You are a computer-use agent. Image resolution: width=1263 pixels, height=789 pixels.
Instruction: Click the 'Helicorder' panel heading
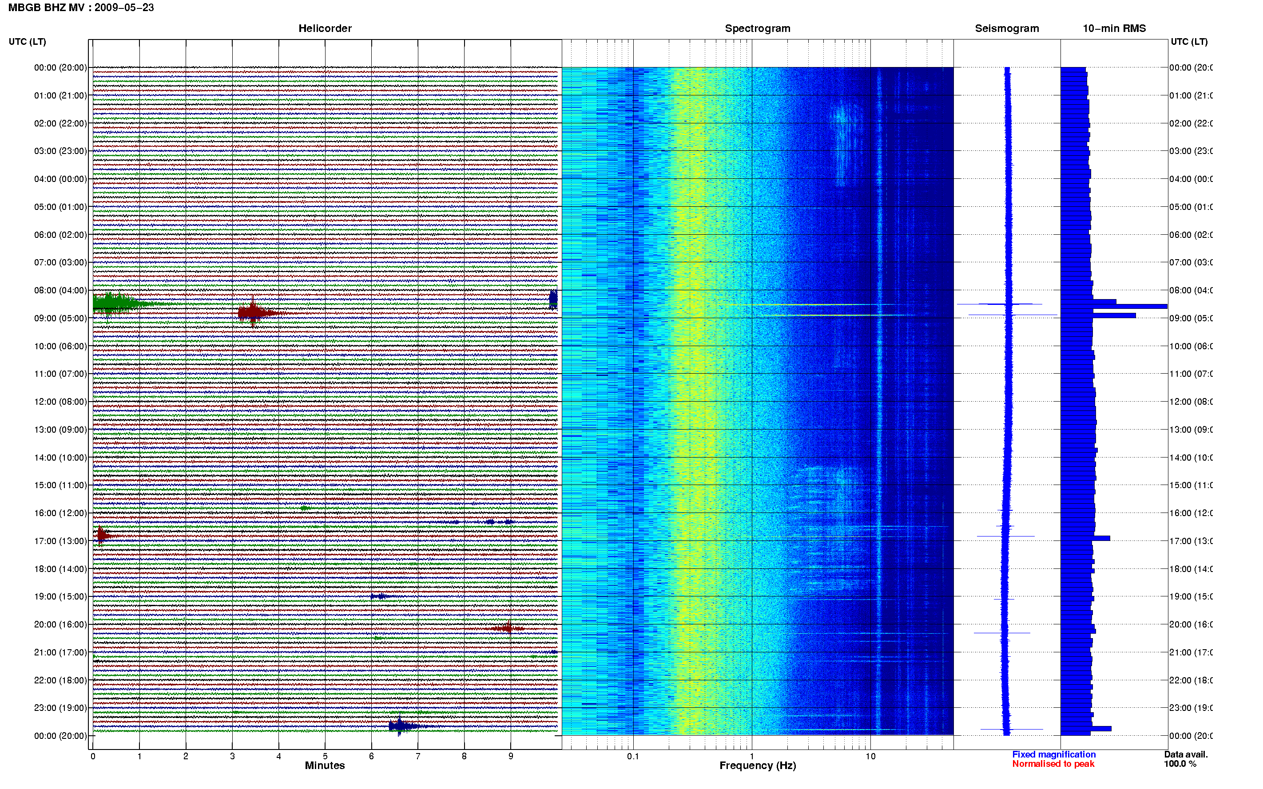pyautogui.click(x=325, y=28)
